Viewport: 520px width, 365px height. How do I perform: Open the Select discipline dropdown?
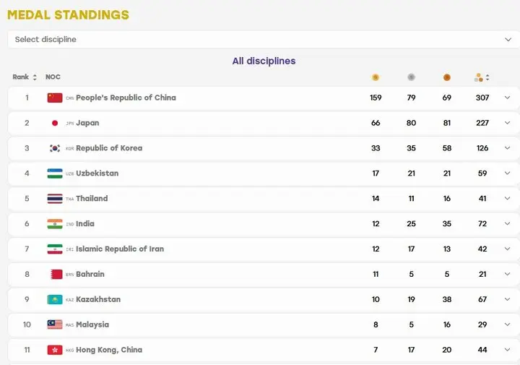pos(264,39)
